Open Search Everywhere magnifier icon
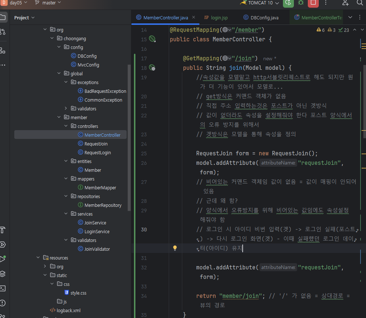 click(x=360, y=3)
